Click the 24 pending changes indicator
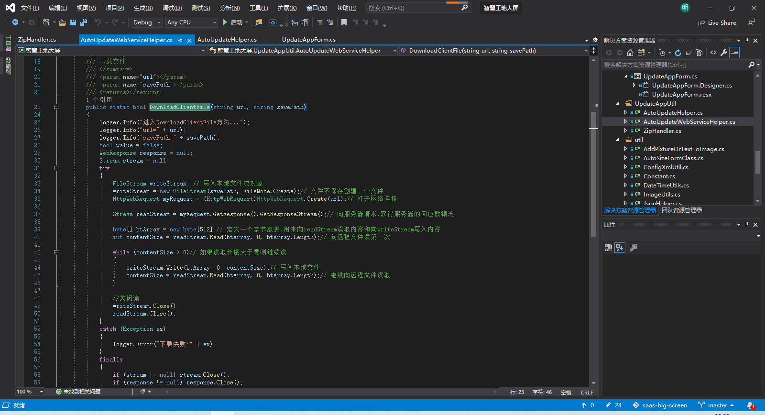 coord(613,405)
